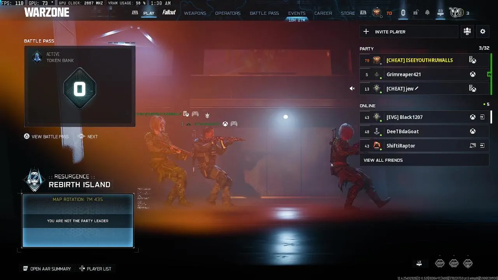Click the Xbox icon on Grimreaper421 row
This screenshot has width=498, height=280.
point(472,74)
